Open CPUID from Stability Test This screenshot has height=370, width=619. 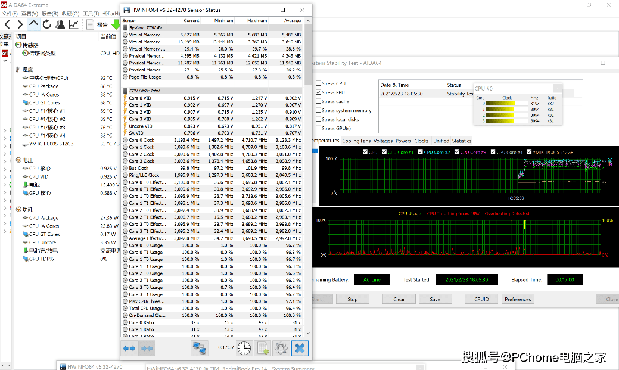pyautogui.click(x=481, y=299)
